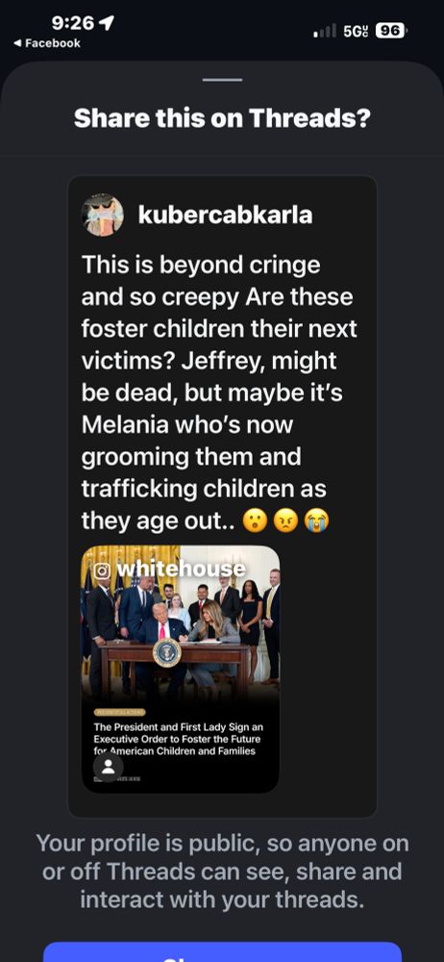Screen dimensions: 444x962
Task: Tap the cellular signal bars icon
Action: pos(325,30)
